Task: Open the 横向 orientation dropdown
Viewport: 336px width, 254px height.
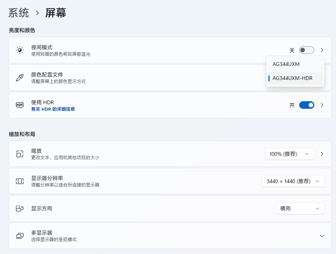Action: [300, 209]
